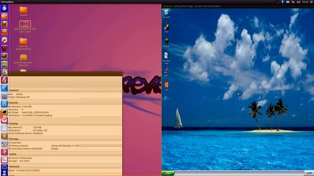Viewport: 314px width, 176px height.
Task: Click the VirtualBox title in the top panel
Action: point(7,2)
